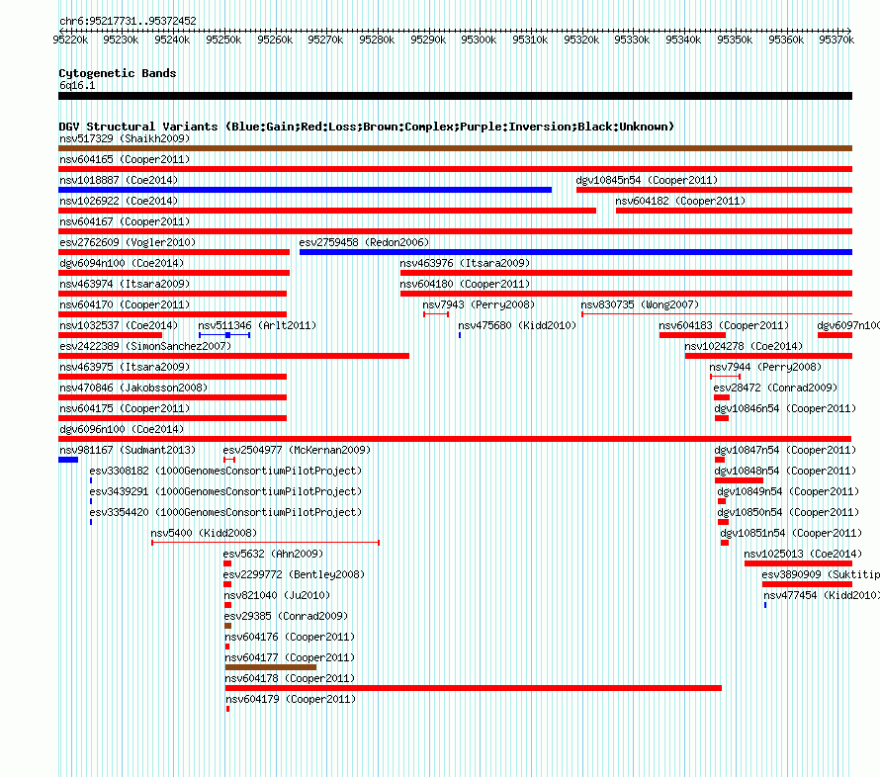
Task: Click nsv604176 (Cooper2011) label
Action: pyautogui.click(x=290, y=637)
